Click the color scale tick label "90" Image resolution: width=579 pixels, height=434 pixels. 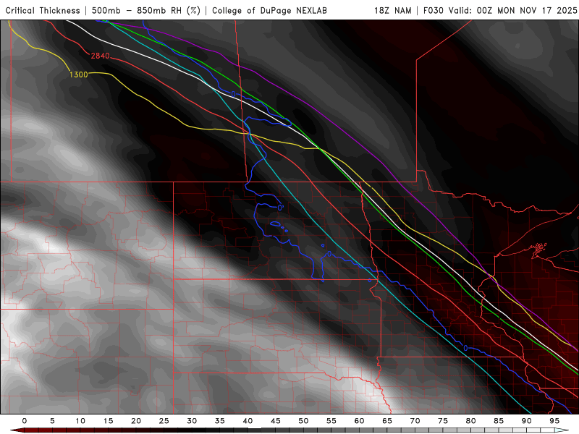click(526, 421)
